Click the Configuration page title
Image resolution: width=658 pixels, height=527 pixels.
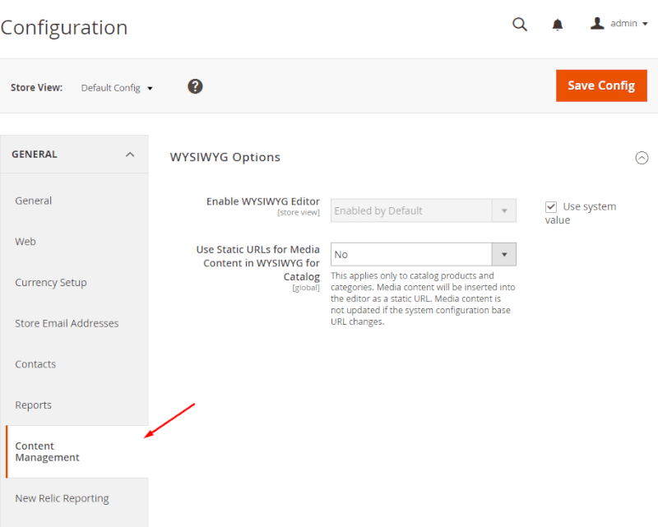pos(64,28)
